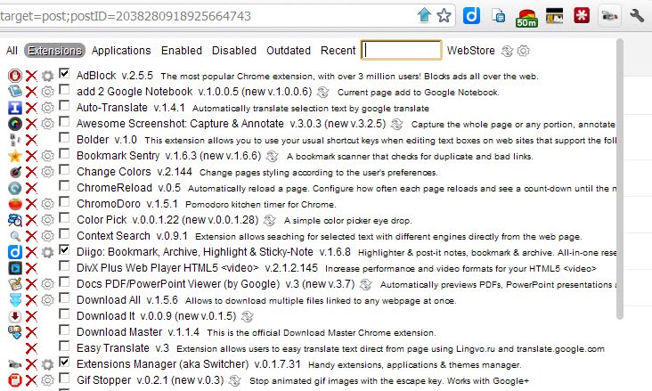Open Download All options gear
This screenshot has height=391, width=652.
(48, 300)
